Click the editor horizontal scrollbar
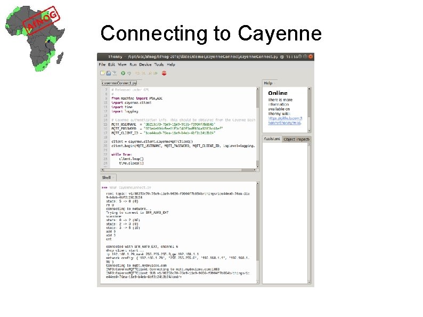The height and width of the screenshot is (317, 423). point(178,170)
